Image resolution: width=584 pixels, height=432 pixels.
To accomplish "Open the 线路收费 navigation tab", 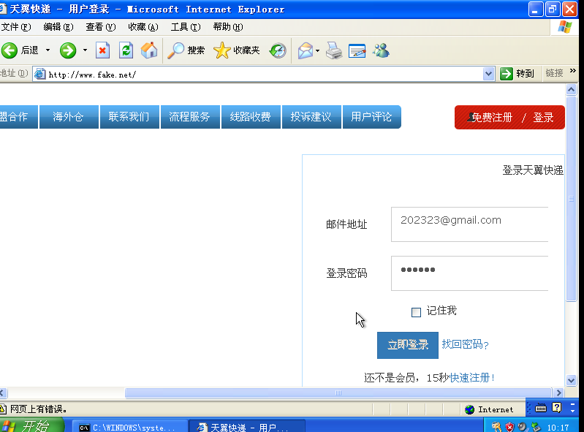I will pyautogui.click(x=251, y=117).
